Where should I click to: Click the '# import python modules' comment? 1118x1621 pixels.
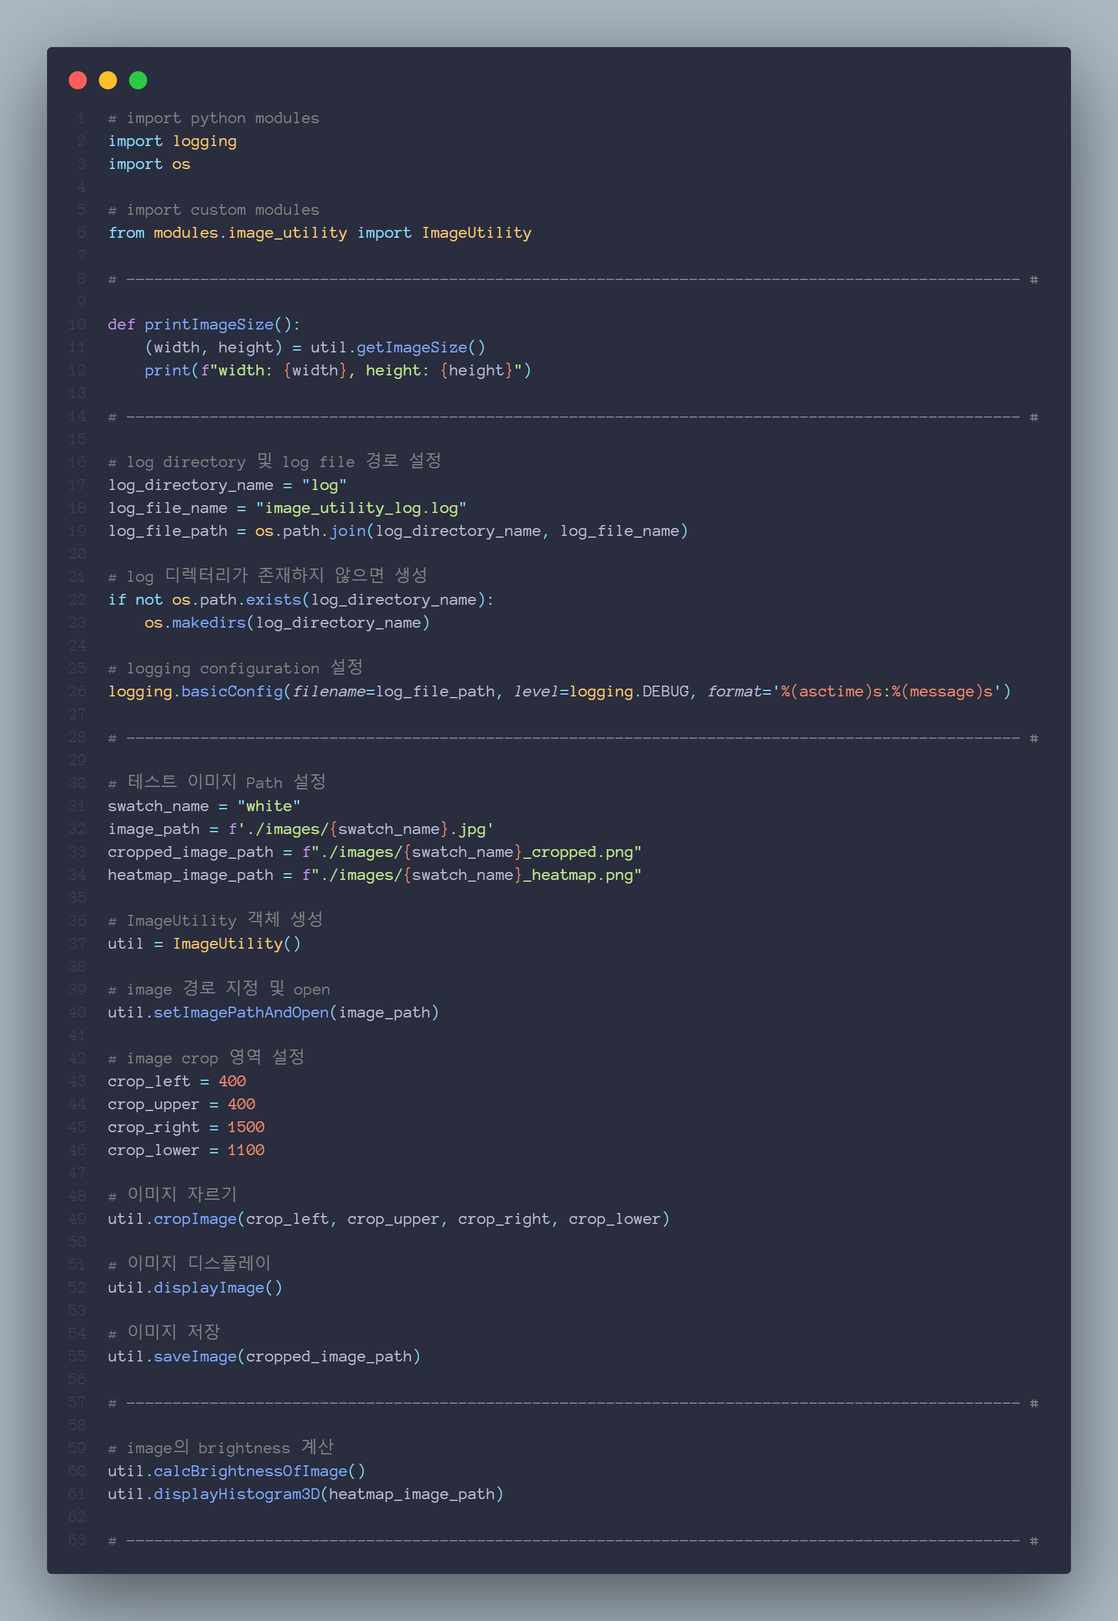click(213, 118)
